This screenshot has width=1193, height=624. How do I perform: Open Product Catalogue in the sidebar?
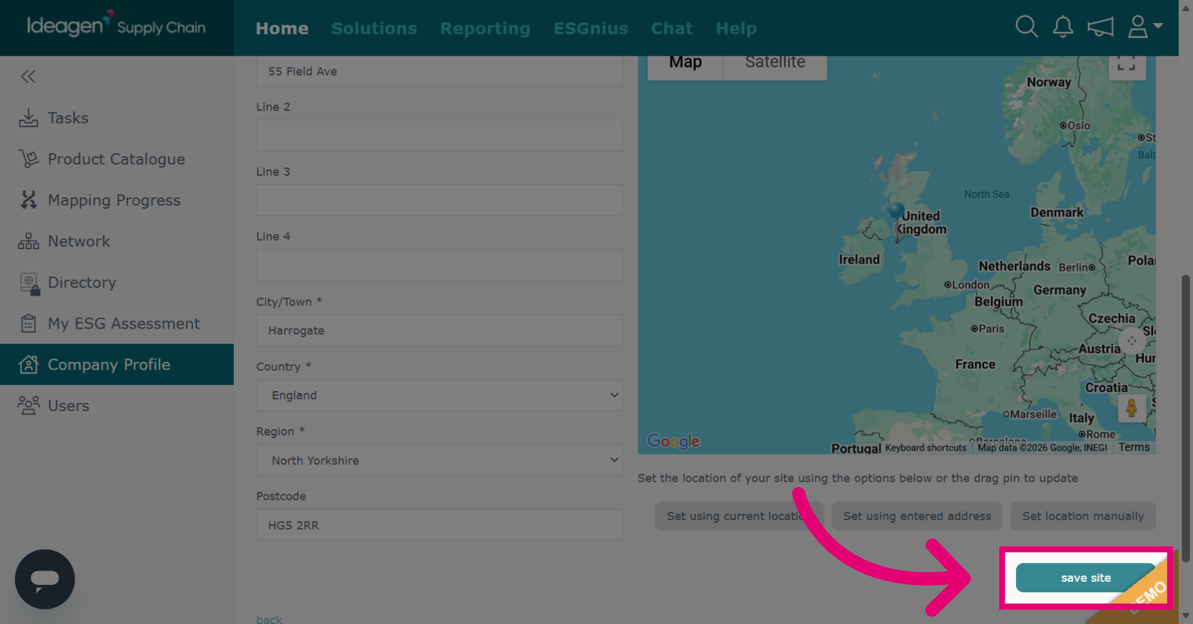click(x=117, y=159)
